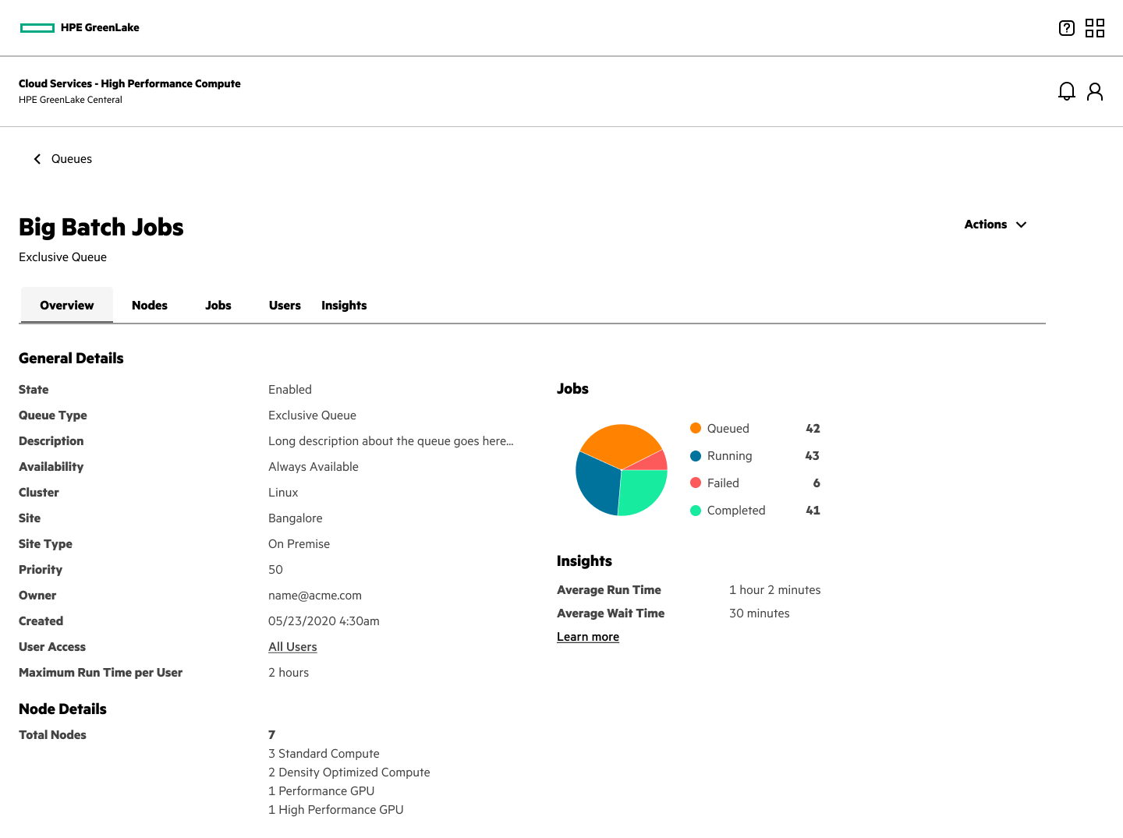Click the owner email name@acme.com
Image resolution: width=1123 pixels, height=838 pixels.
[x=315, y=596]
